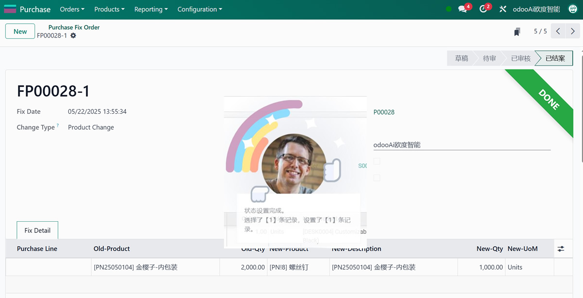The image size is (583, 298).
Task: Open the company switcher odooAi欧度智能
Action: pos(536,9)
